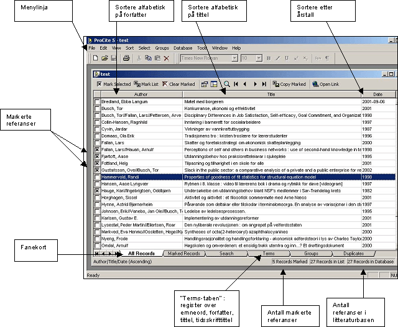Select the All Records tab
Screen dimensions: 398x327
click(141, 254)
